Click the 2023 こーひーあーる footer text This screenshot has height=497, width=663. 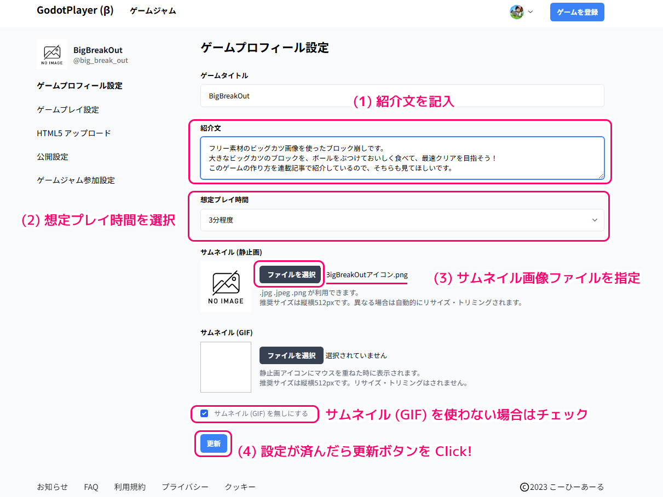(567, 487)
